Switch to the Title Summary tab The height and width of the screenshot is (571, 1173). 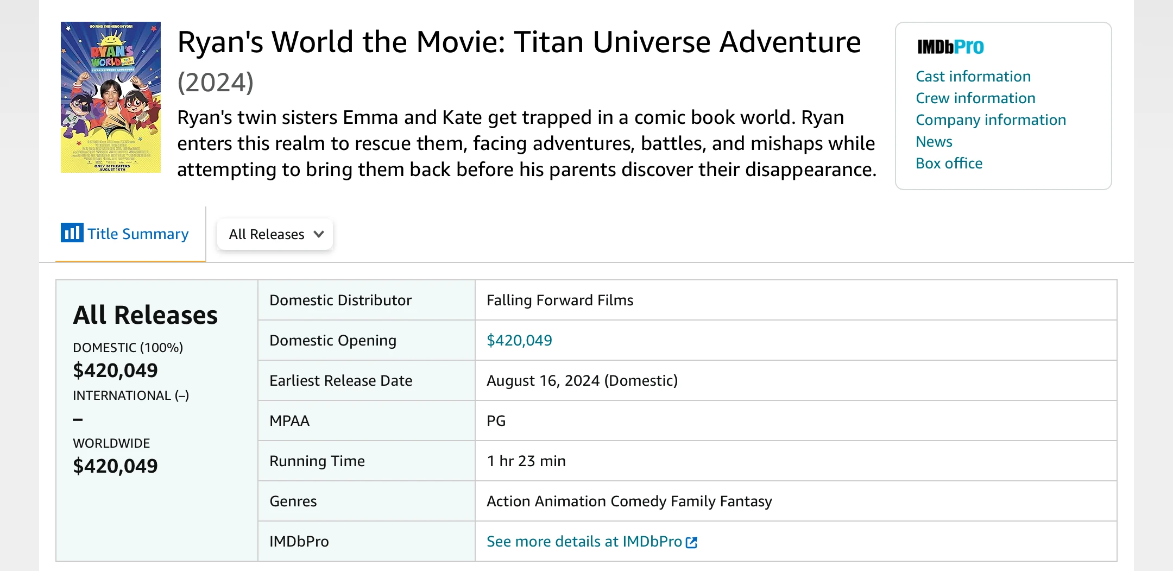coord(138,234)
